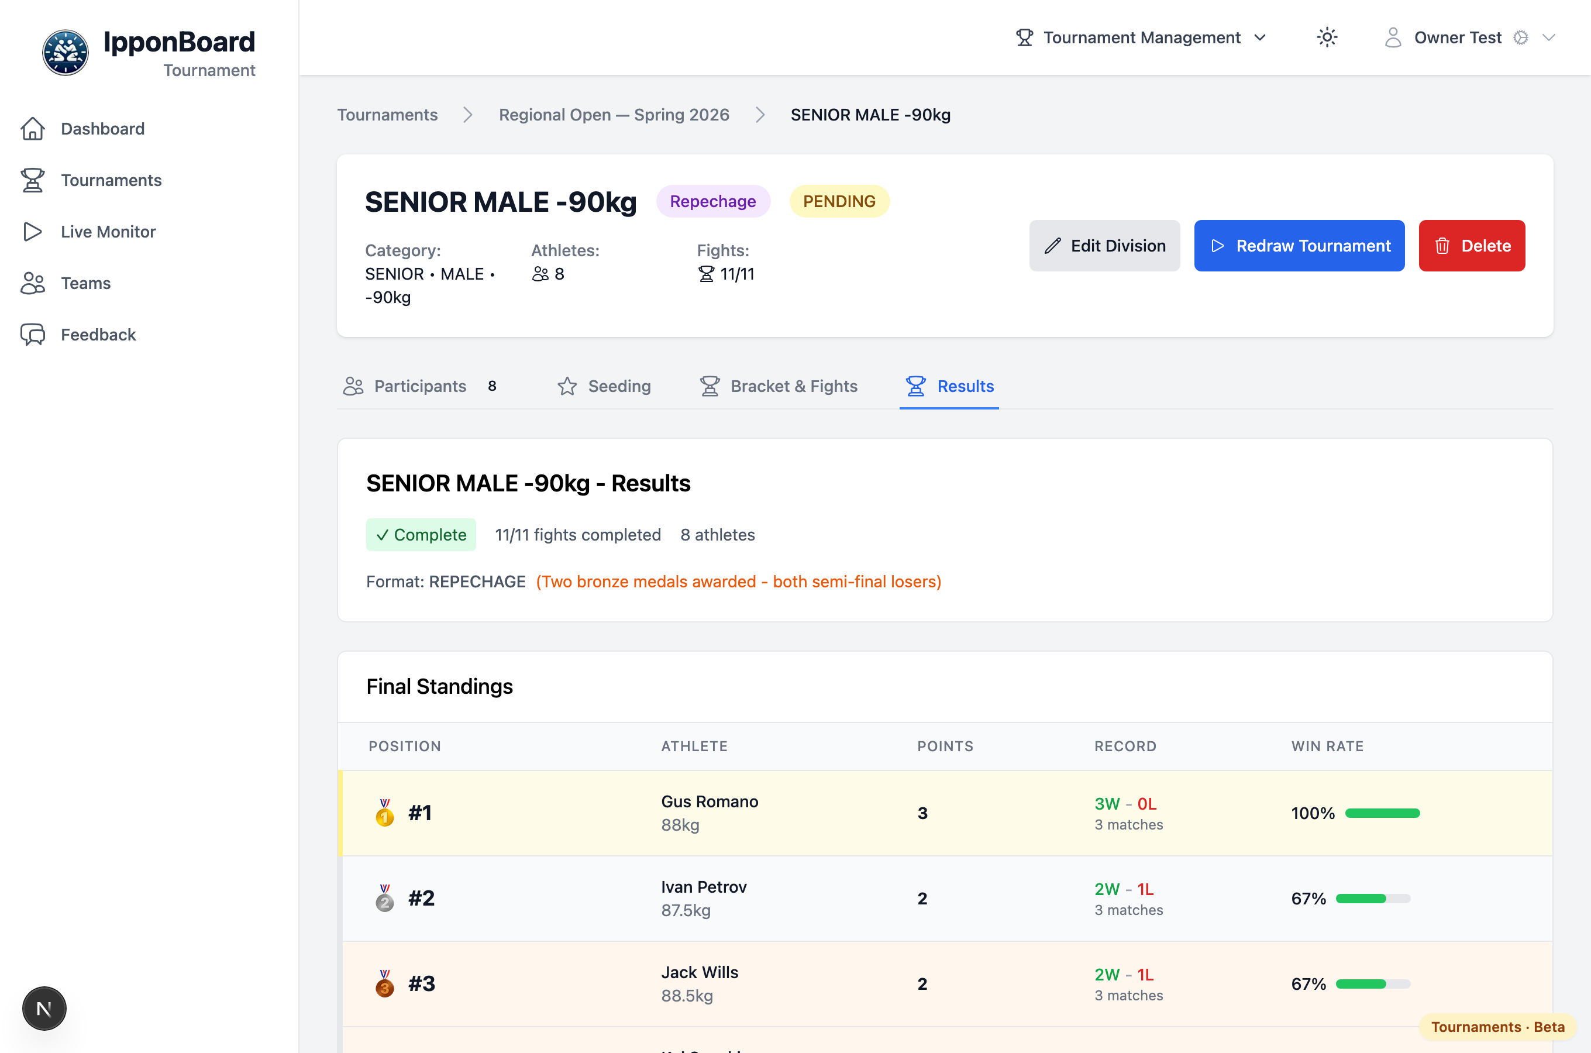Click the POINTS column header
The height and width of the screenshot is (1053, 1591).
[945, 746]
